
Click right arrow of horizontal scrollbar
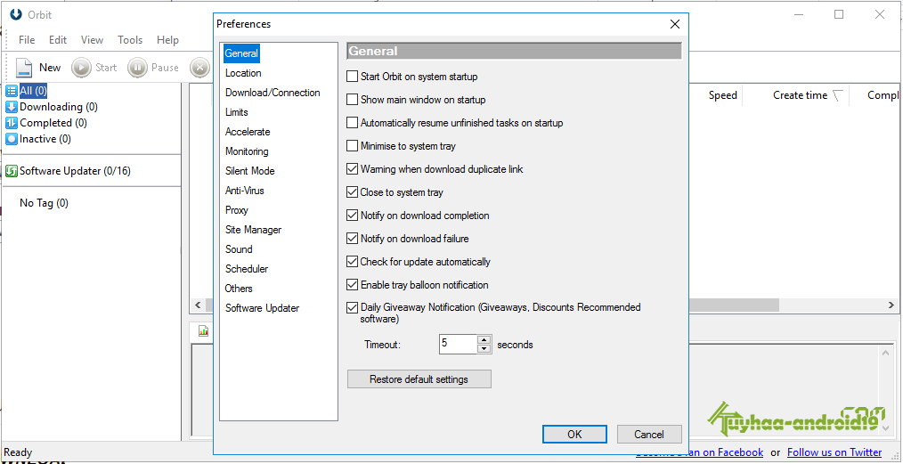click(892, 305)
